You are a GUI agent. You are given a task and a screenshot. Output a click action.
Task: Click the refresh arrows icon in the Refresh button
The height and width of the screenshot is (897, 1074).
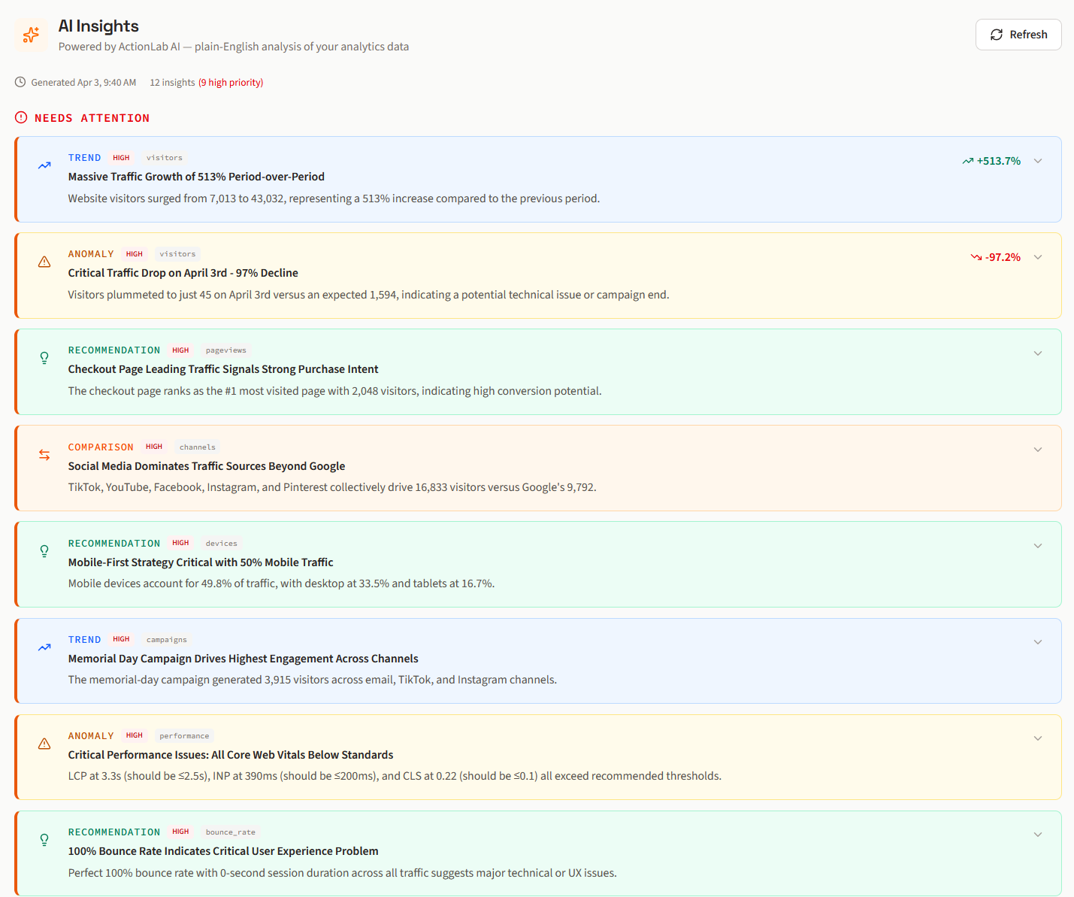997,34
